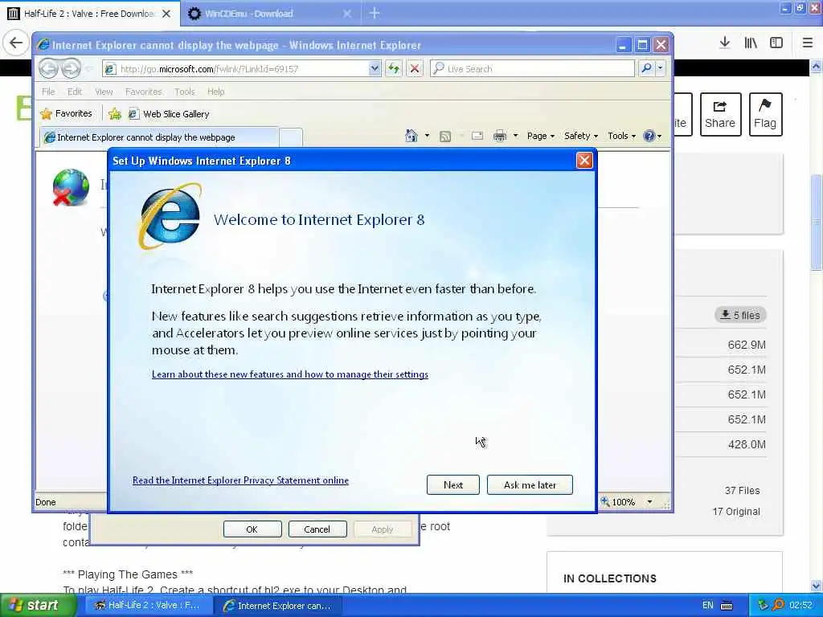Image resolution: width=823 pixels, height=617 pixels.
Task: Open Learn about these new features link
Action: click(289, 374)
